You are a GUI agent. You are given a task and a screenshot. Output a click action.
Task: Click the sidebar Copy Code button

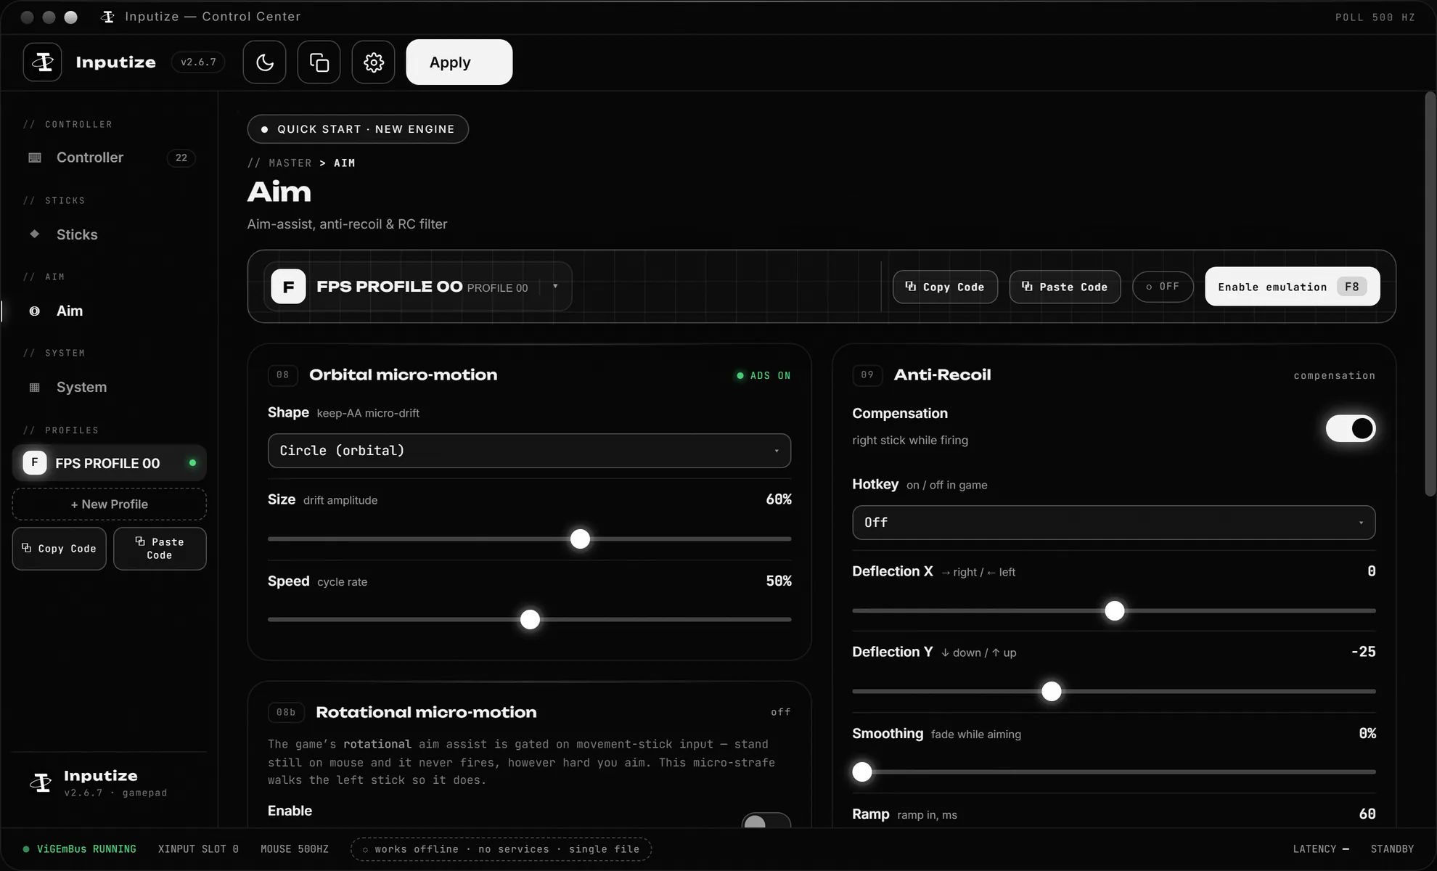(x=59, y=549)
